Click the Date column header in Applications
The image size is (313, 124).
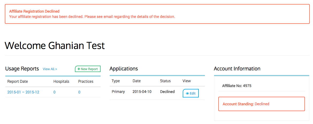click(x=136, y=81)
